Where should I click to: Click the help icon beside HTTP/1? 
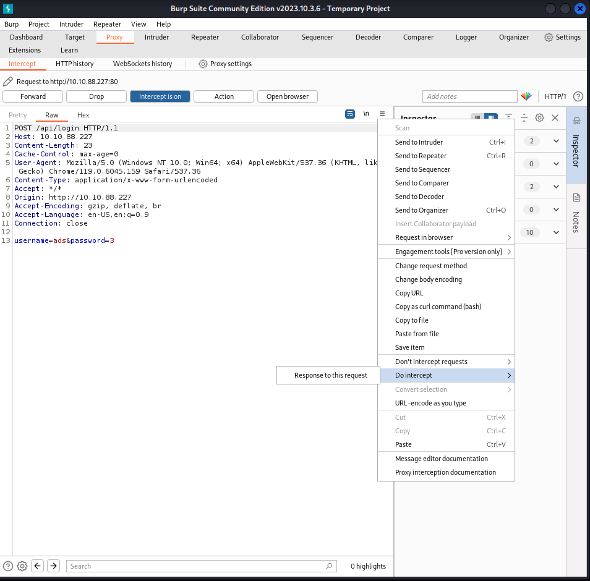pos(578,96)
